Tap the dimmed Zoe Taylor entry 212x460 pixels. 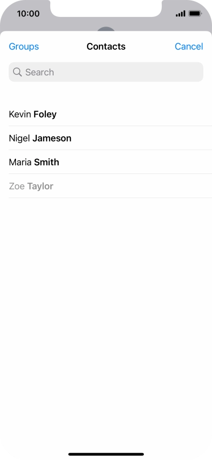click(x=110, y=186)
